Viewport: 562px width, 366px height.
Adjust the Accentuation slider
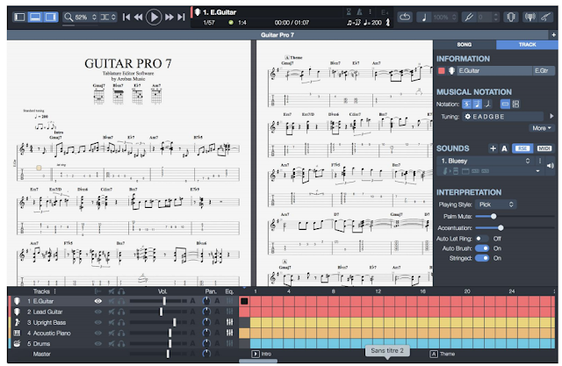click(501, 228)
